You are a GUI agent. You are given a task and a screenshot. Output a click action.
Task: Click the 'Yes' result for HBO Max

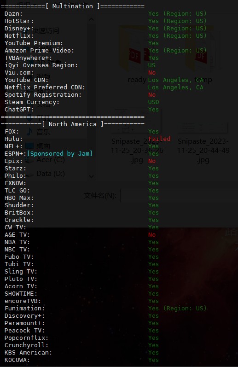[153, 198]
